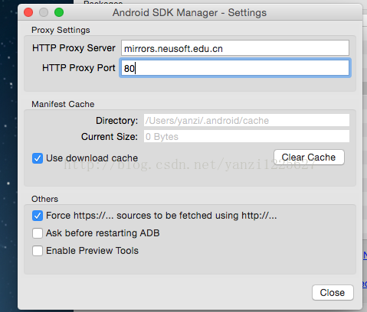Click the Proxy Settings section label
Image resolution: width=367 pixels, height=312 pixels.
[61, 30]
